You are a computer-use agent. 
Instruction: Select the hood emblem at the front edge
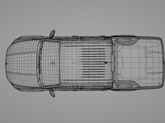[6, 64]
